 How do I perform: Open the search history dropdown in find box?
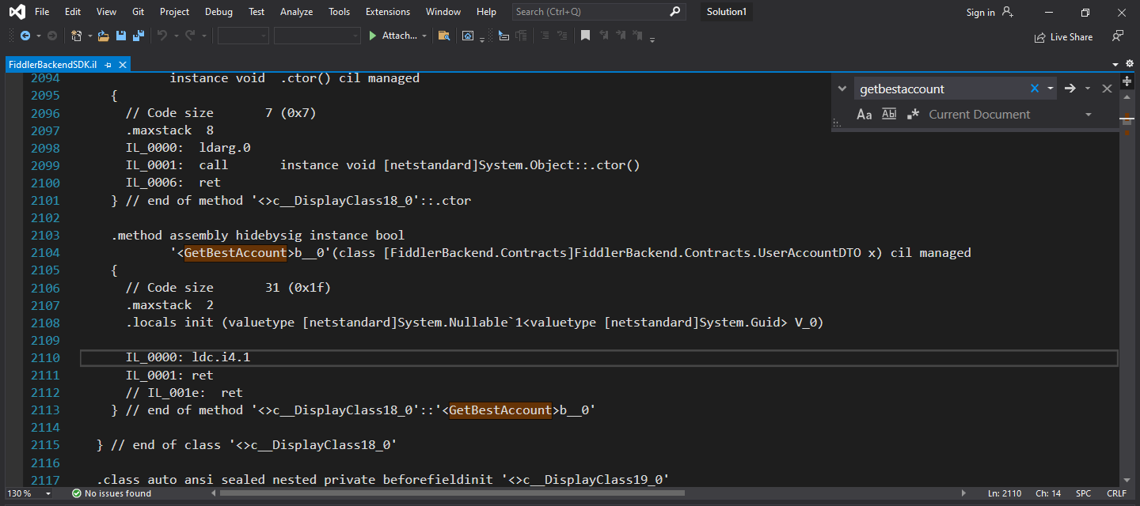point(1051,89)
